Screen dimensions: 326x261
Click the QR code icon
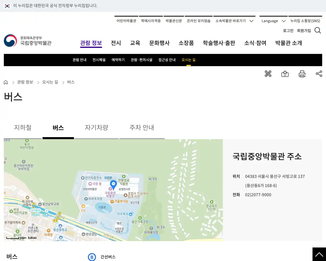[268, 74]
